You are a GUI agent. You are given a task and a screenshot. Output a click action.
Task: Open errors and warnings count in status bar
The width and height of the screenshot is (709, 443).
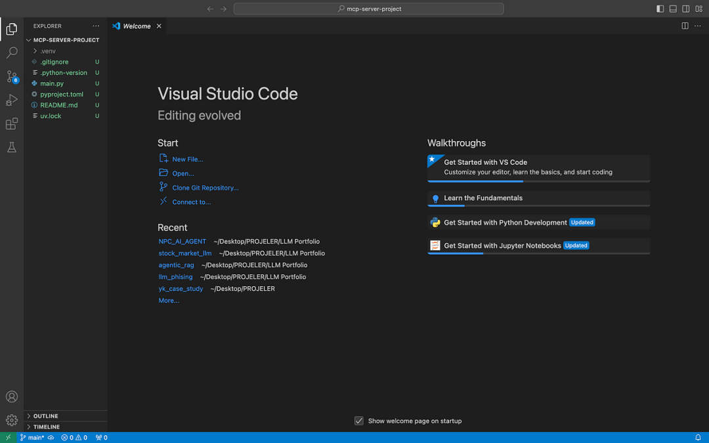pos(74,438)
